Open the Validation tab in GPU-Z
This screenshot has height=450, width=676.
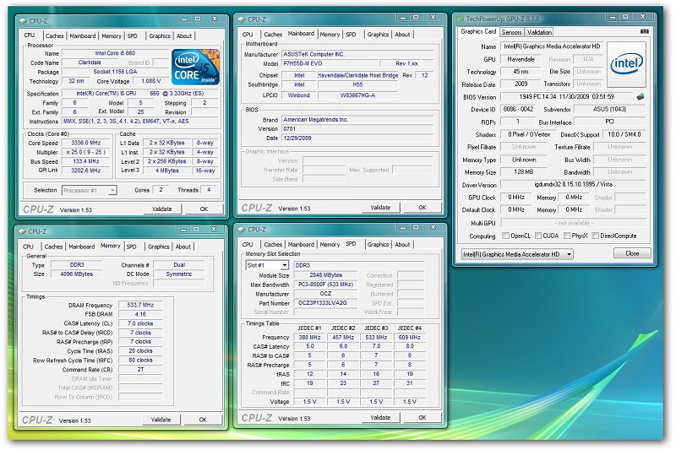(x=539, y=32)
